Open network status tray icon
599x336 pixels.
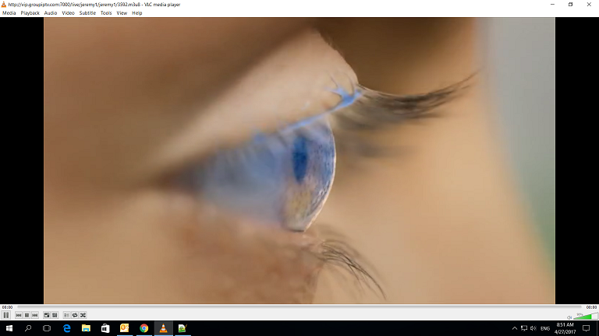[x=524, y=328]
